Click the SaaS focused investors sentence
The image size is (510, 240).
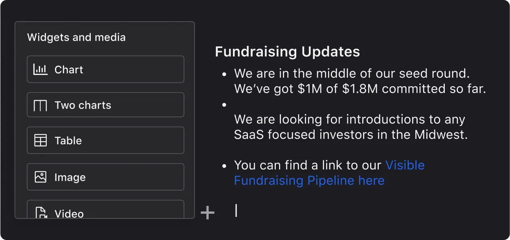pos(350,135)
